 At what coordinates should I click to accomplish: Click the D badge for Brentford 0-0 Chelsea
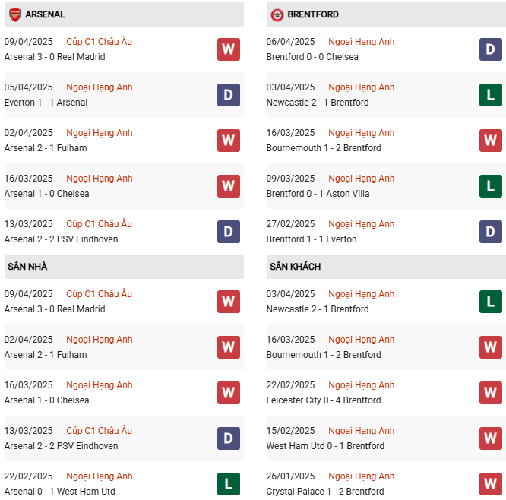pyautogui.click(x=490, y=49)
